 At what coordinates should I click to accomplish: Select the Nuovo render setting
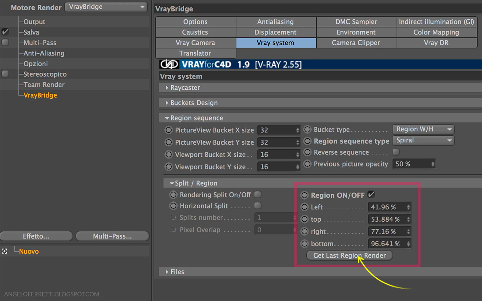pos(29,251)
